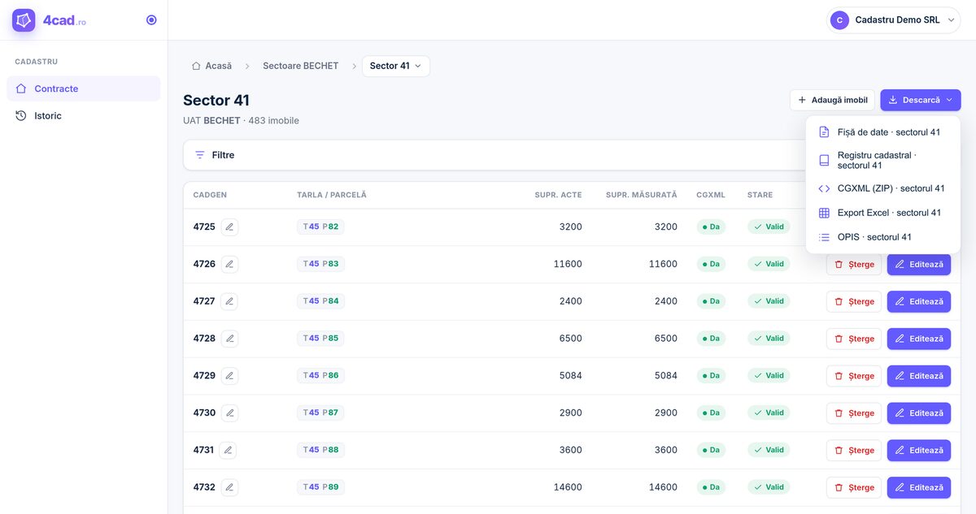The width and height of the screenshot is (976, 514).
Task: Click the SUPR. ACTE column header
Action: coord(558,195)
